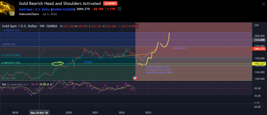Screen dimensions: 267x115
Task: Click the blue "target" text annotation
Action: 89,62
